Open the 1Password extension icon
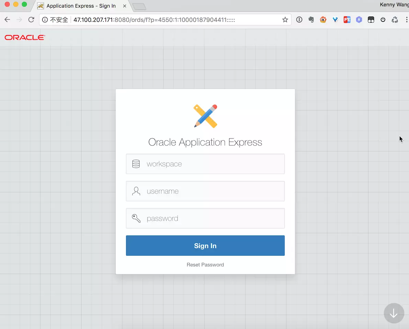 pos(299,20)
